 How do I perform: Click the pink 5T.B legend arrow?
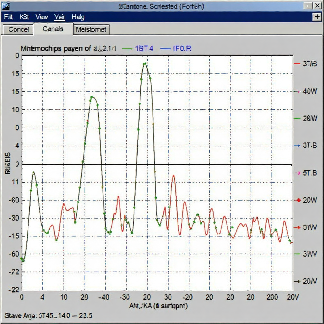click(297, 173)
